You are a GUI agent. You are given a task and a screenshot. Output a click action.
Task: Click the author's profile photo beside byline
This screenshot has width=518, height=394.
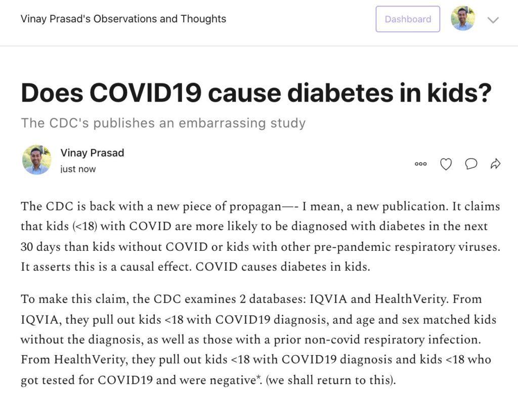(x=36, y=160)
